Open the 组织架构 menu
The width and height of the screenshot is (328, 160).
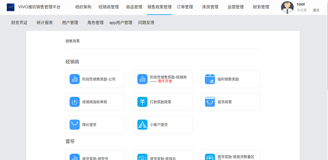click(83, 7)
